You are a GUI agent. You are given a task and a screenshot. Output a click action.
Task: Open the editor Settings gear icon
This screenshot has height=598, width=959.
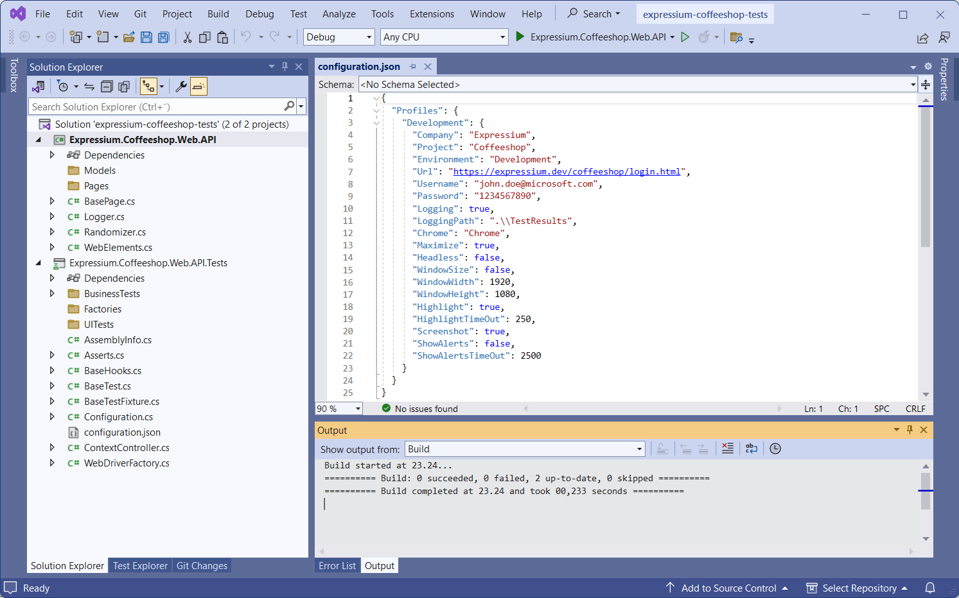click(928, 66)
